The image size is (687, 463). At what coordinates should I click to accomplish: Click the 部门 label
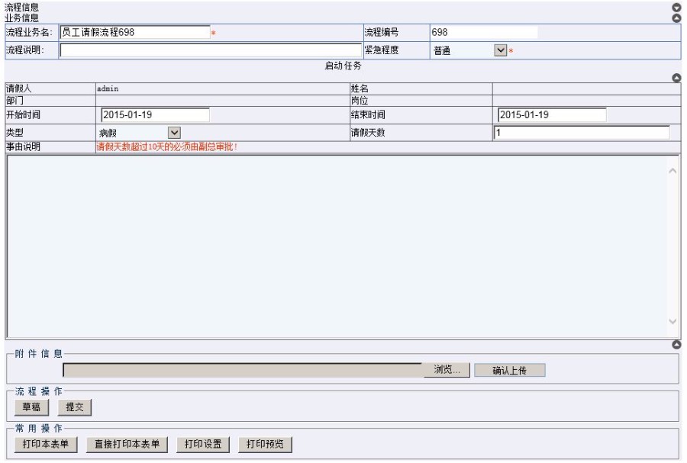[15, 101]
